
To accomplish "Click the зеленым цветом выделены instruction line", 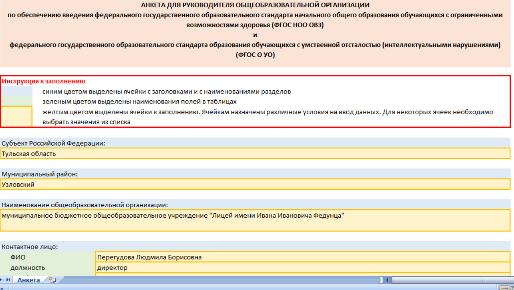I will (139, 101).
